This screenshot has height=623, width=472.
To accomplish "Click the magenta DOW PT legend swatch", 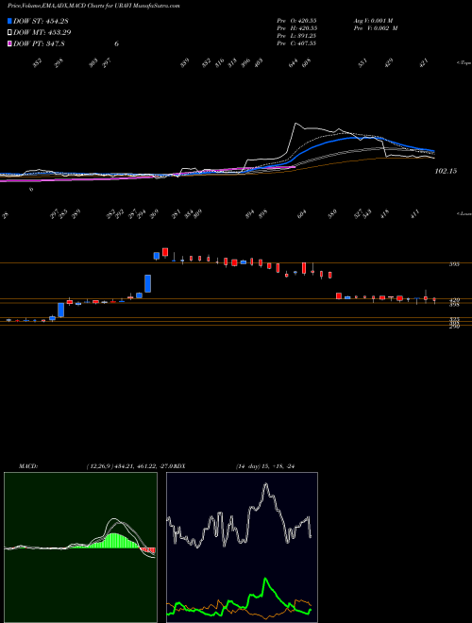I will click(x=9, y=43).
